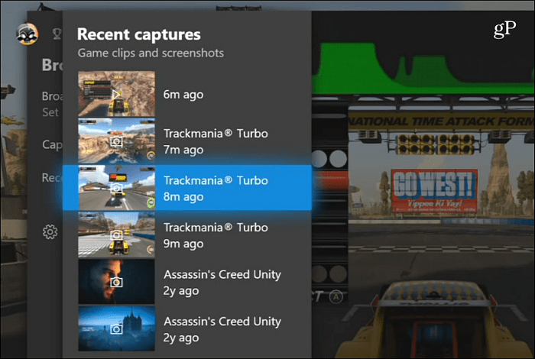
Task: Select the '6m ago' capture entry text
Action: 183,95
